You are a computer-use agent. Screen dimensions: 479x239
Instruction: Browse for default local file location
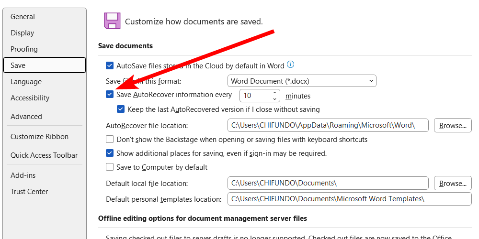pyautogui.click(x=453, y=183)
